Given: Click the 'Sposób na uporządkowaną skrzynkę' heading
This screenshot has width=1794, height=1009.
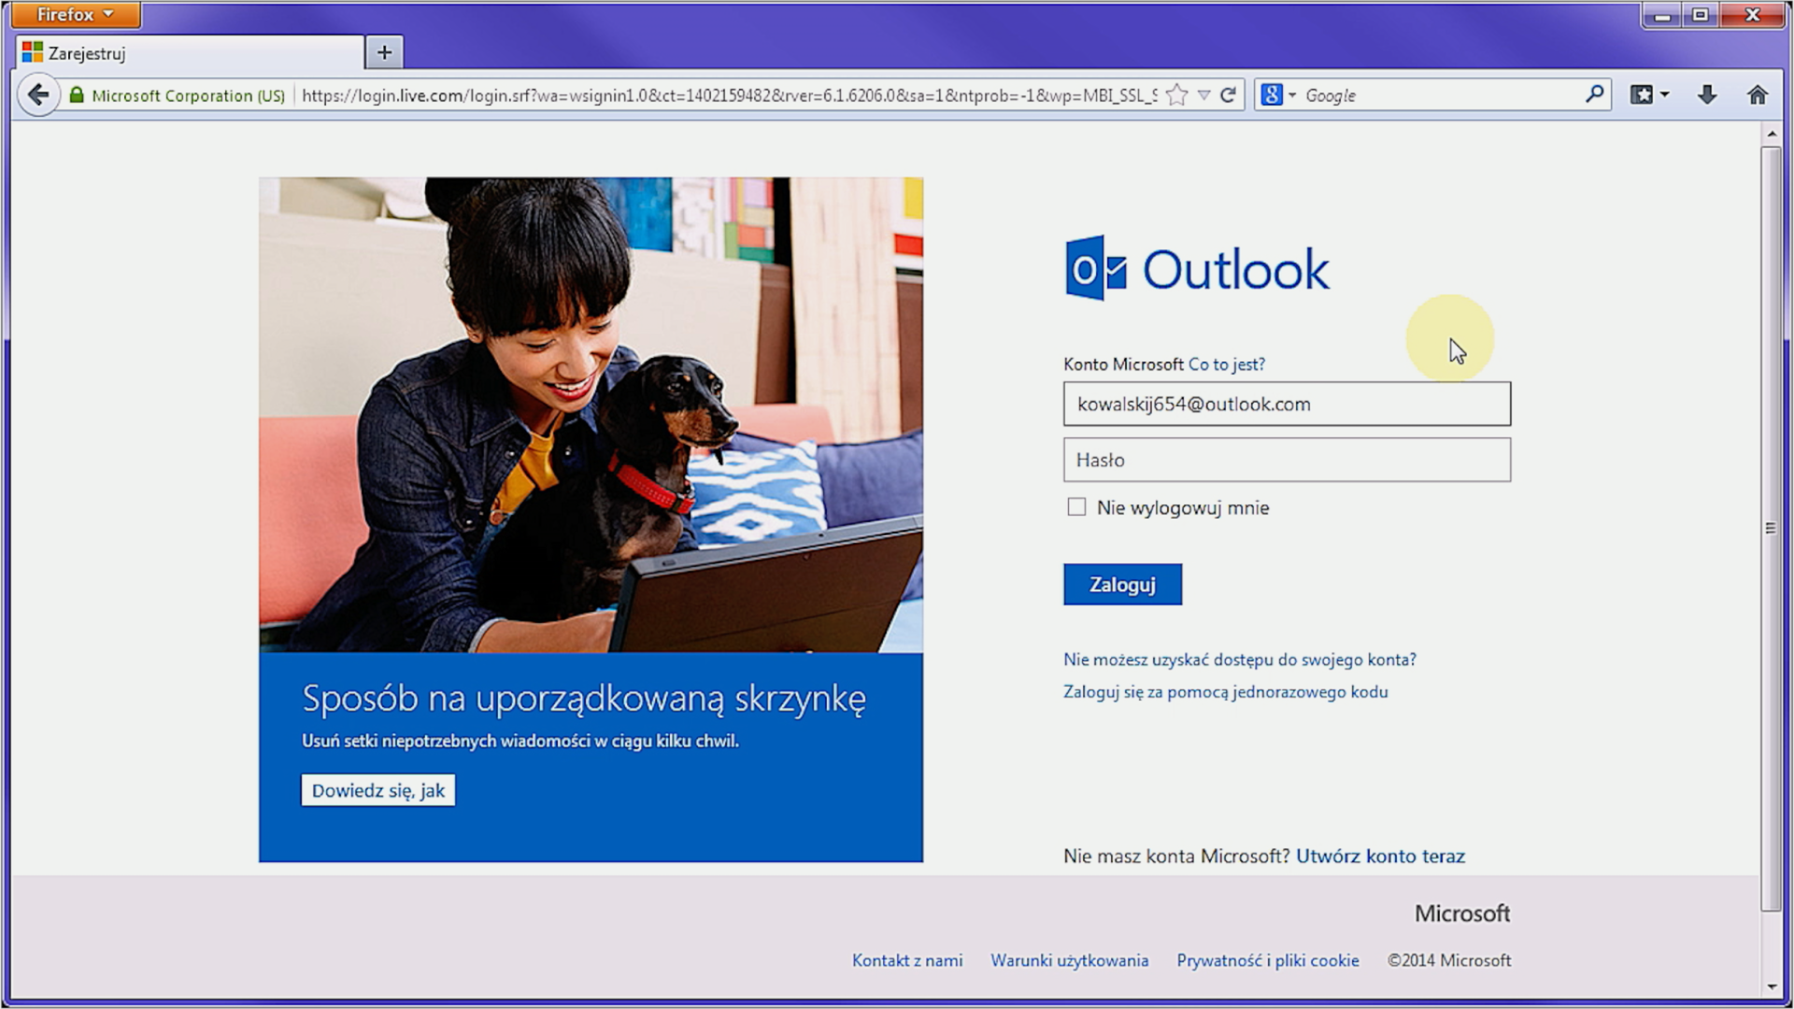Looking at the screenshot, I should click(584, 699).
